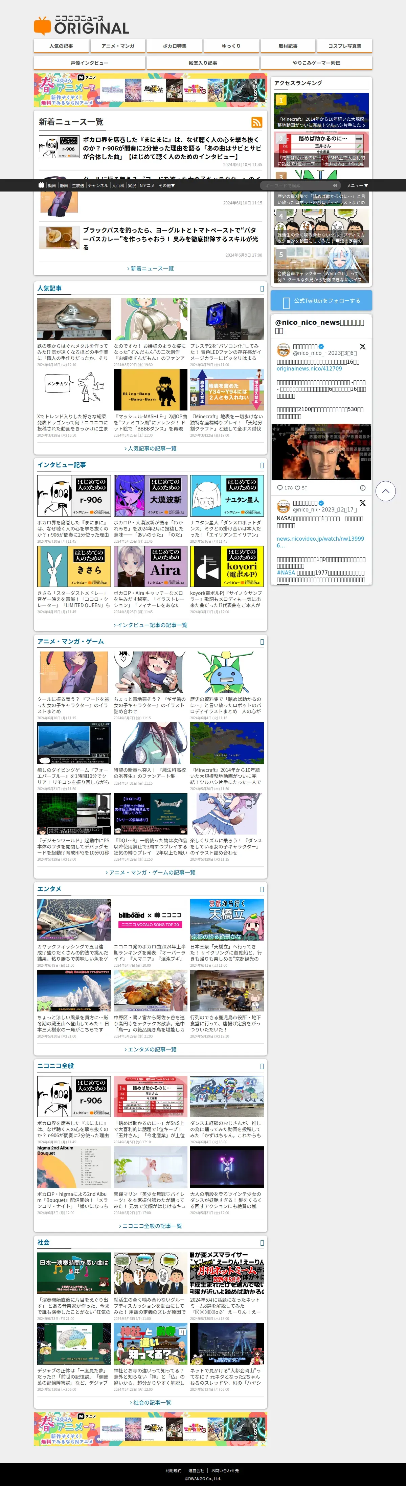This screenshot has width=406, height=1486.
Task: Select 静画 in the dark bar
Action: [64, 186]
